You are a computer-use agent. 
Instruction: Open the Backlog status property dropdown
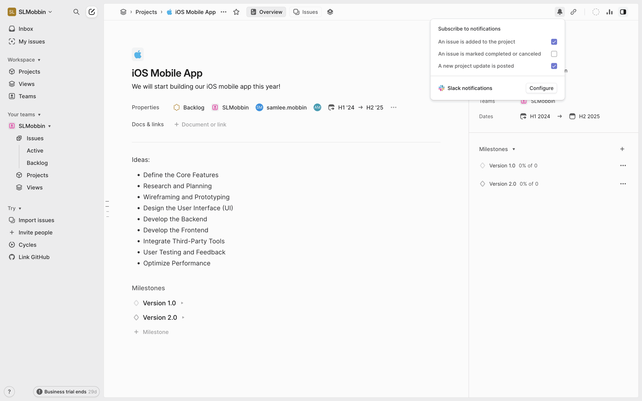[x=189, y=107]
